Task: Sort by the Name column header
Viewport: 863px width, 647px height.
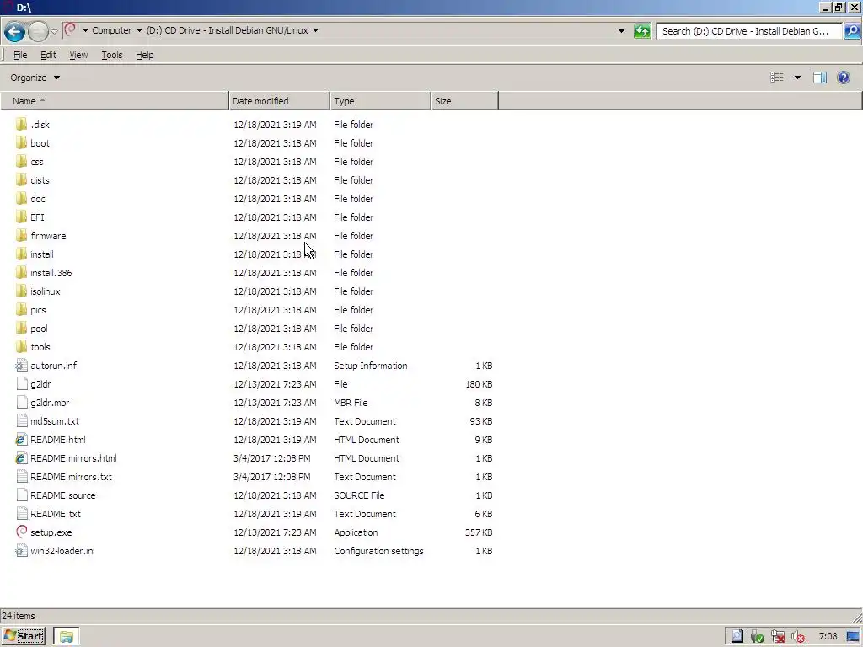Action: pos(115,101)
